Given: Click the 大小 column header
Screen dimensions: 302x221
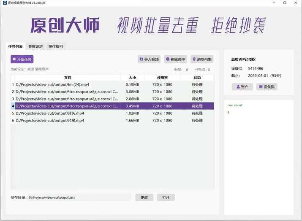Looking at the screenshot, I should (x=132, y=78).
